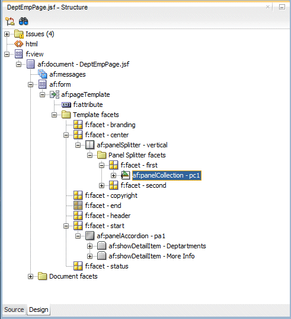Image resolution: width=291 pixels, height=319 pixels.
Task: Click the f:facet - status icon
Action: coord(78,266)
